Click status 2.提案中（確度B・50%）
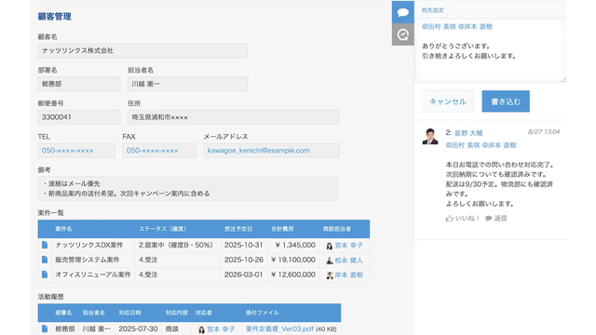Viewport: 596px width, 335px height. [x=176, y=245]
